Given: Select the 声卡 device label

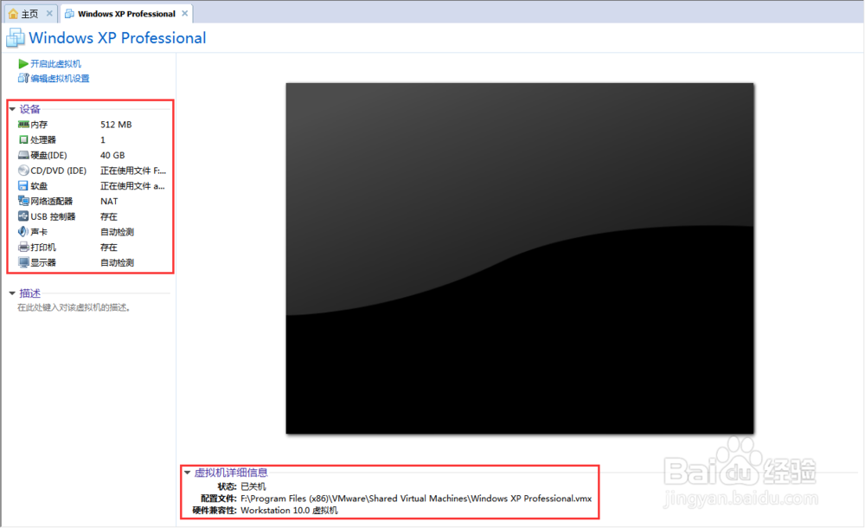Looking at the screenshot, I should click(39, 232).
